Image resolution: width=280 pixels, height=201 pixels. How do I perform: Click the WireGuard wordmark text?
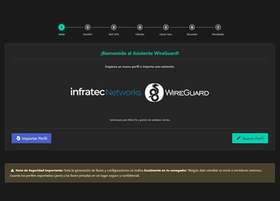(x=187, y=93)
